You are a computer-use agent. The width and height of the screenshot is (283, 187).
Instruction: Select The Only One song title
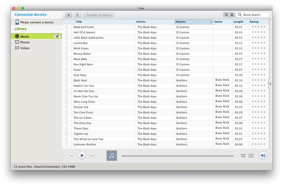(x=82, y=123)
